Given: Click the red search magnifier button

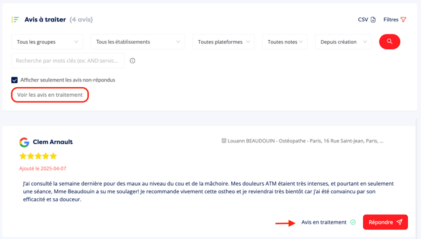Looking at the screenshot, I should point(390,41).
